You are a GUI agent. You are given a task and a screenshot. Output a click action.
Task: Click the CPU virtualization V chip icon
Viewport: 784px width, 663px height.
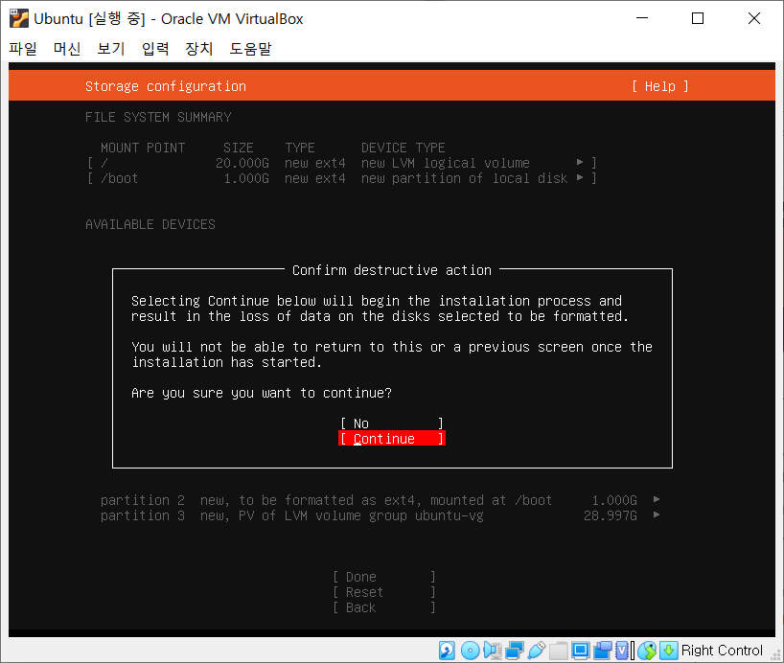[623, 650]
